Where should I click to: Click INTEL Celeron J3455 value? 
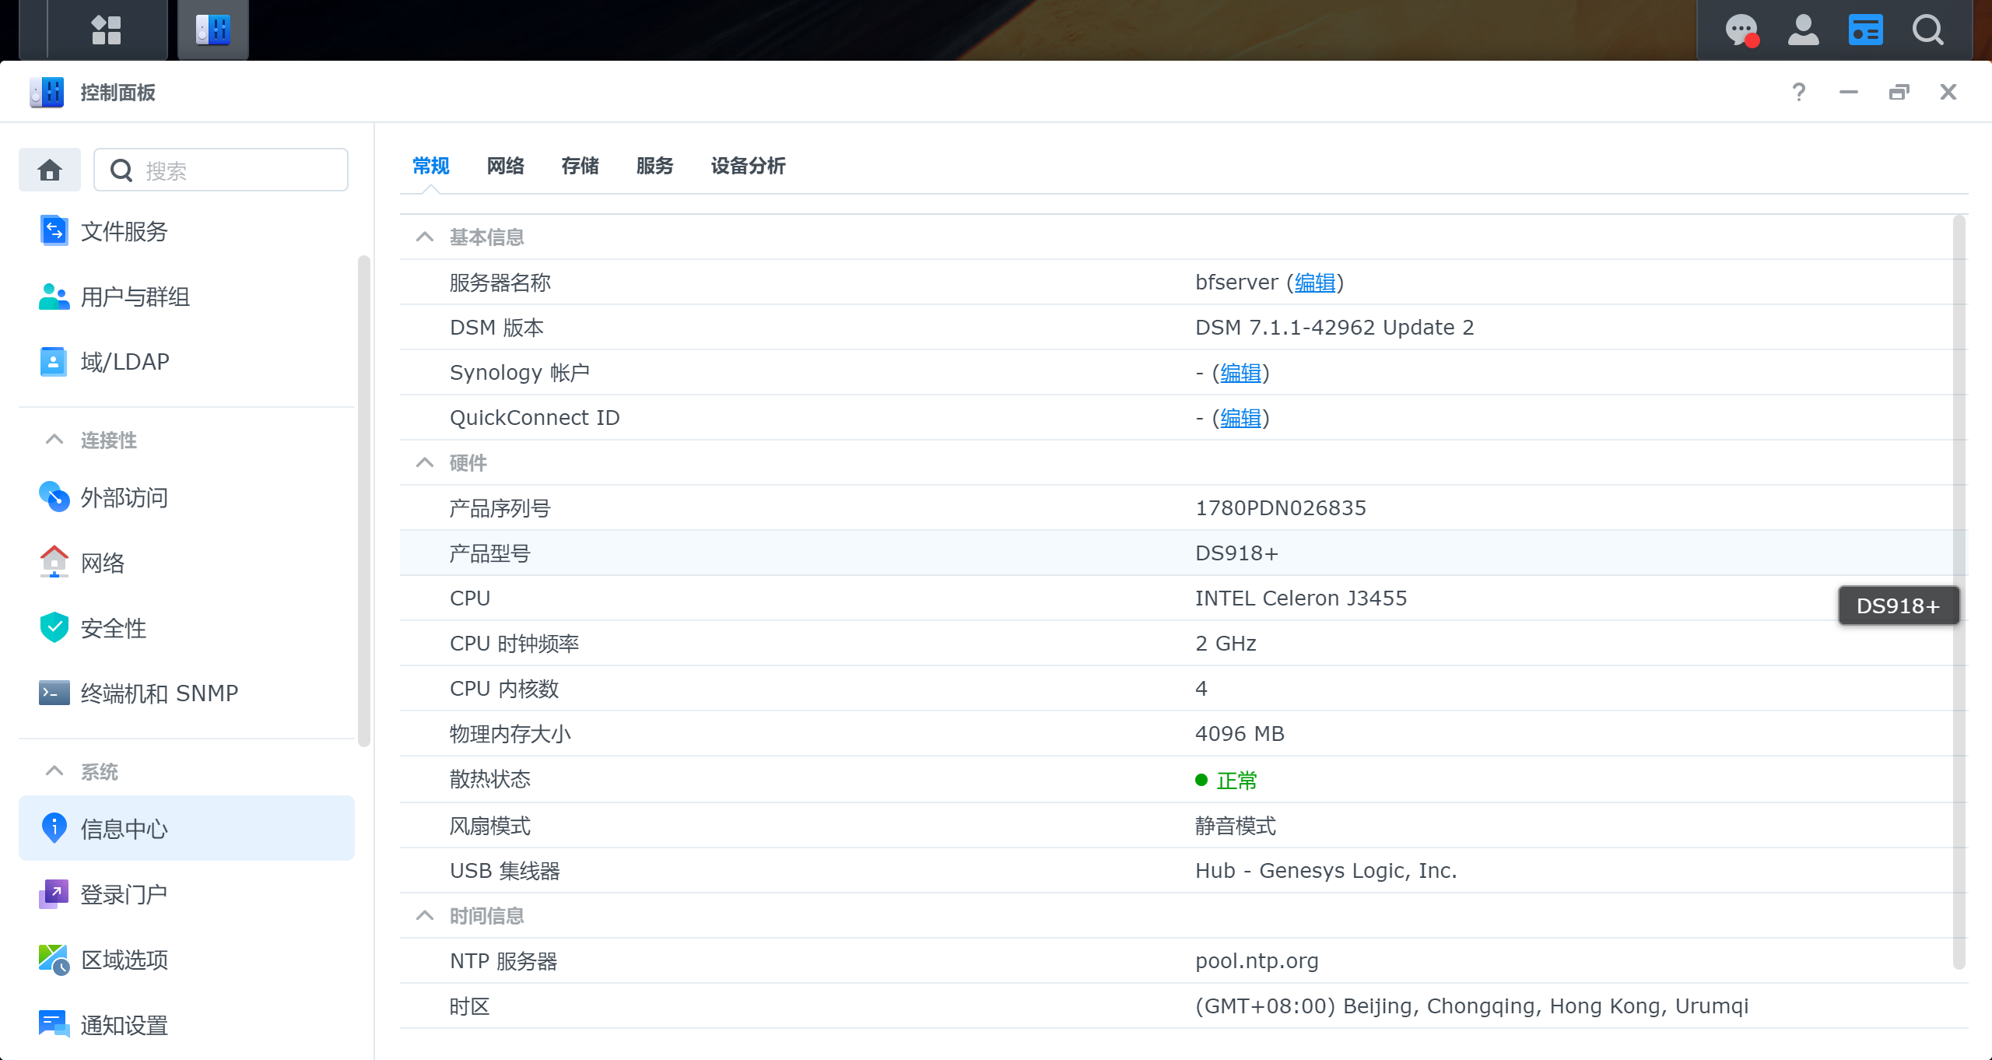coord(1301,598)
